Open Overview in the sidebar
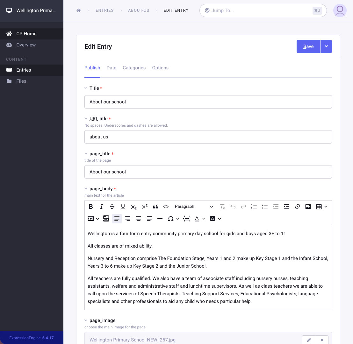Screen dimensions: 353x344 (32, 45)
